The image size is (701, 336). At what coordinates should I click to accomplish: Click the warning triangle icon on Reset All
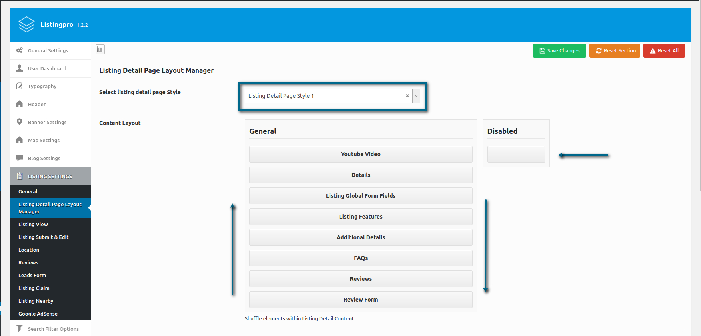coord(653,51)
